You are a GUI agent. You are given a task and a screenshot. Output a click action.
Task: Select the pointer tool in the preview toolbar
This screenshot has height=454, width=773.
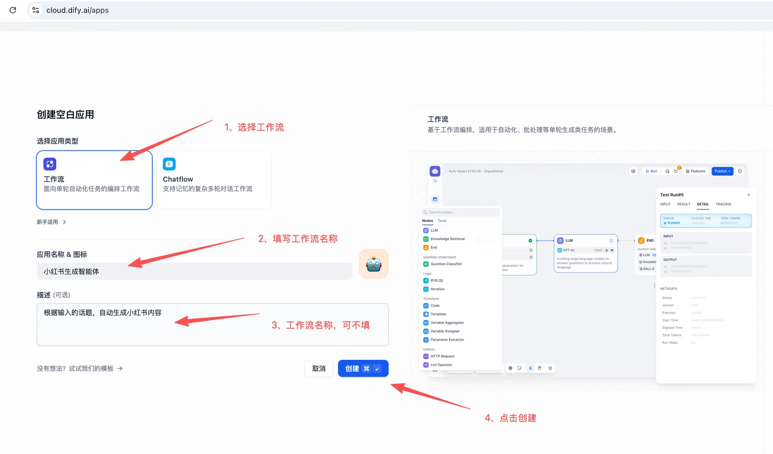tap(530, 368)
